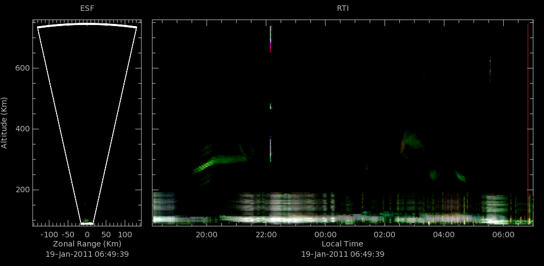Image resolution: width=544 pixels, height=266 pixels.
Task: Click the 400 altitude tick label
Action: 22,129
